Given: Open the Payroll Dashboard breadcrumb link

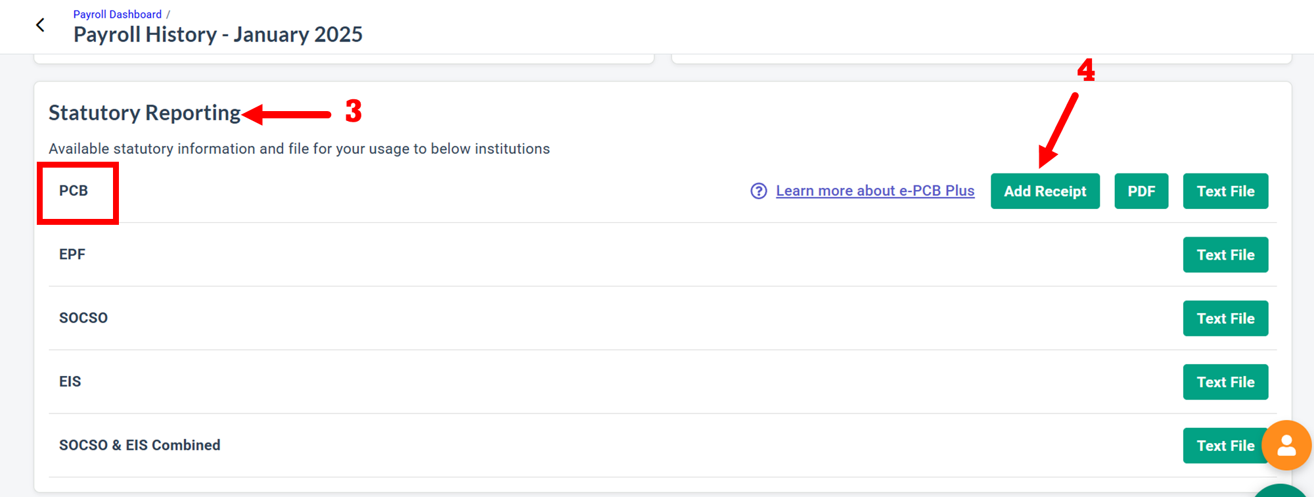Looking at the screenshot, I should 117,14.
